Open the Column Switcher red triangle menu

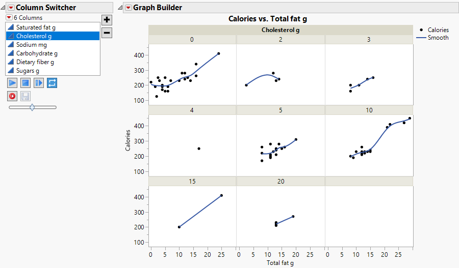[x=11, y=8]
